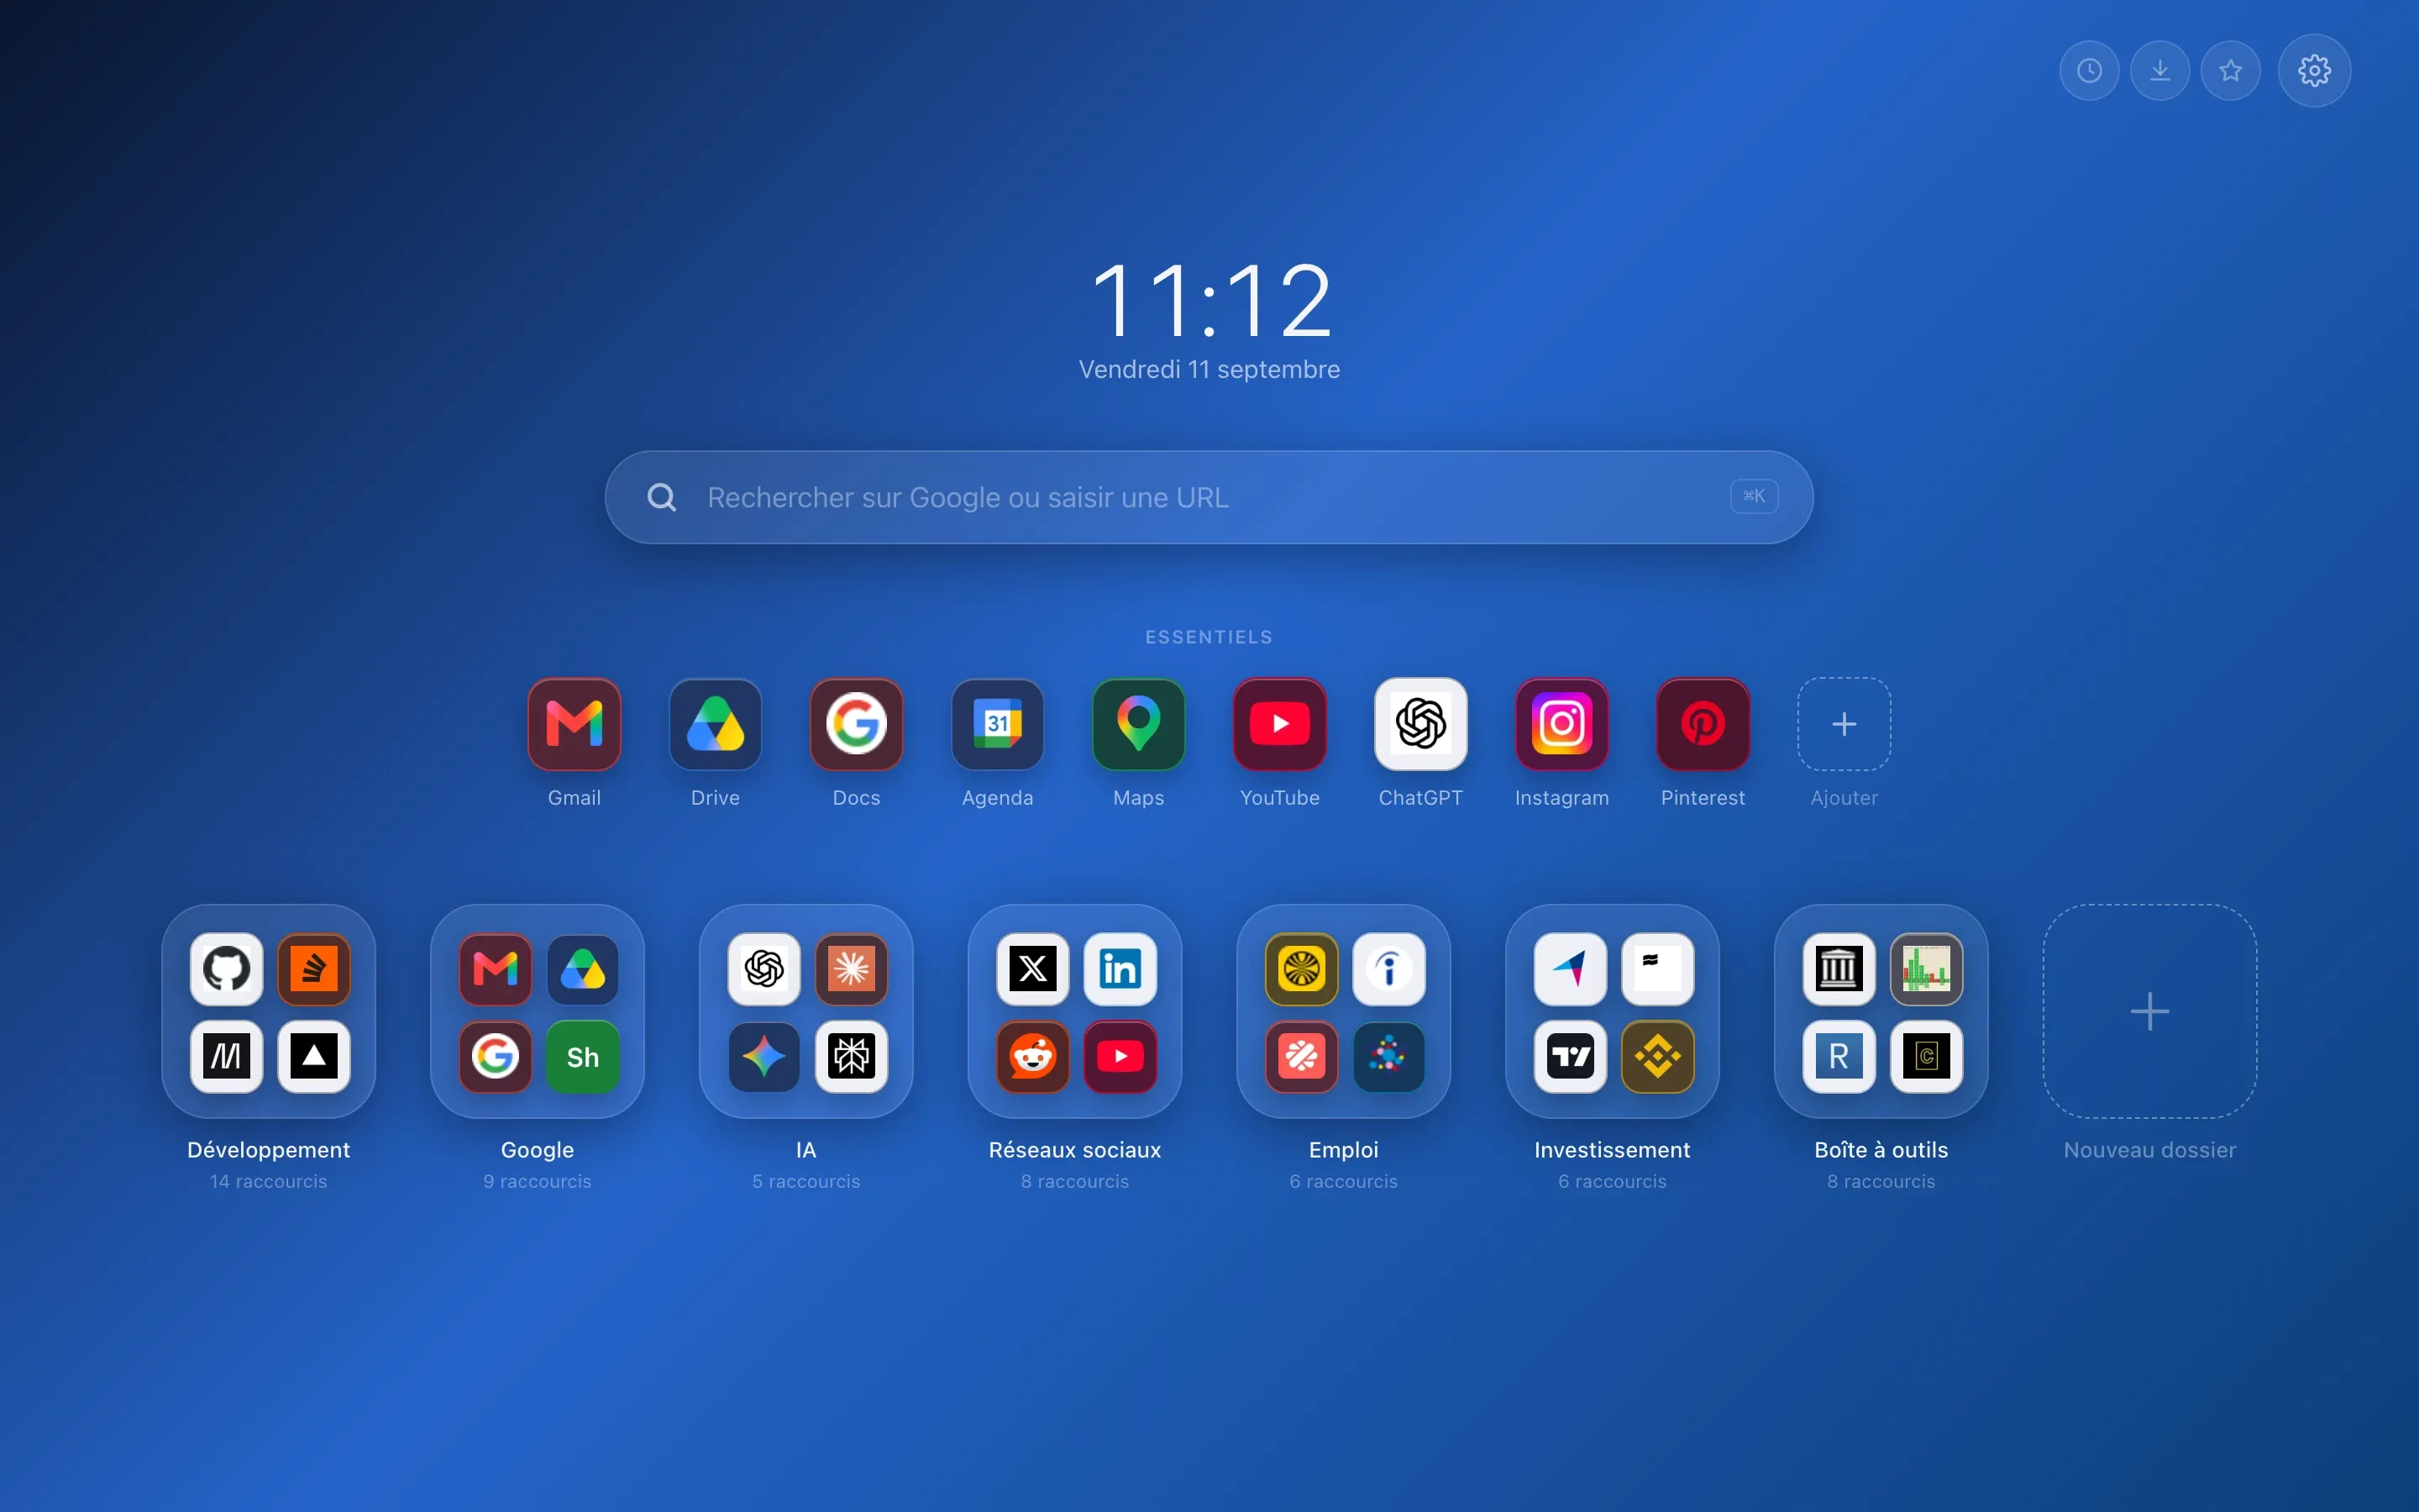Open the Investissement folder label
The width and height of the screenshot is (2419, 1512).
(x=1613, y=1150)
